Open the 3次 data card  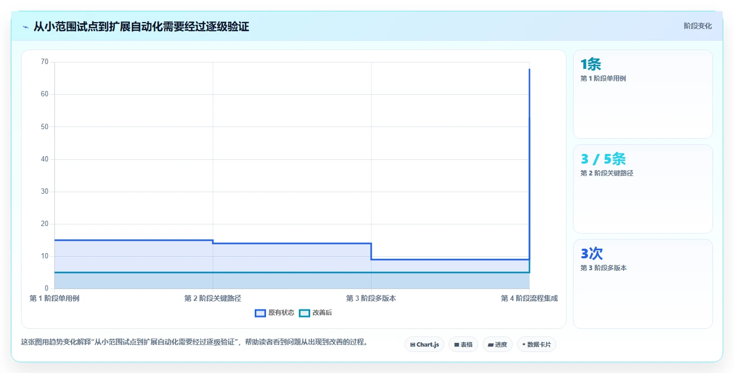[x=643, y=284]
